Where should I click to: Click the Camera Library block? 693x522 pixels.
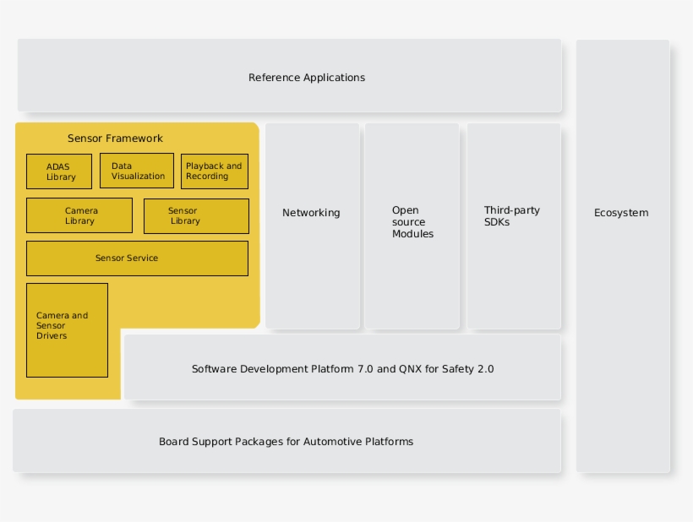(x=79, y=215)
